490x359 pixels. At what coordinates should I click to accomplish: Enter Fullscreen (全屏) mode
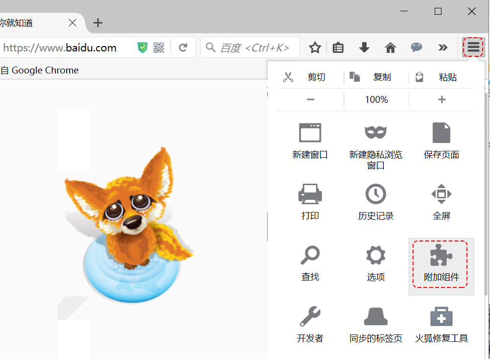pyautogui.click(x=441, y=201)
